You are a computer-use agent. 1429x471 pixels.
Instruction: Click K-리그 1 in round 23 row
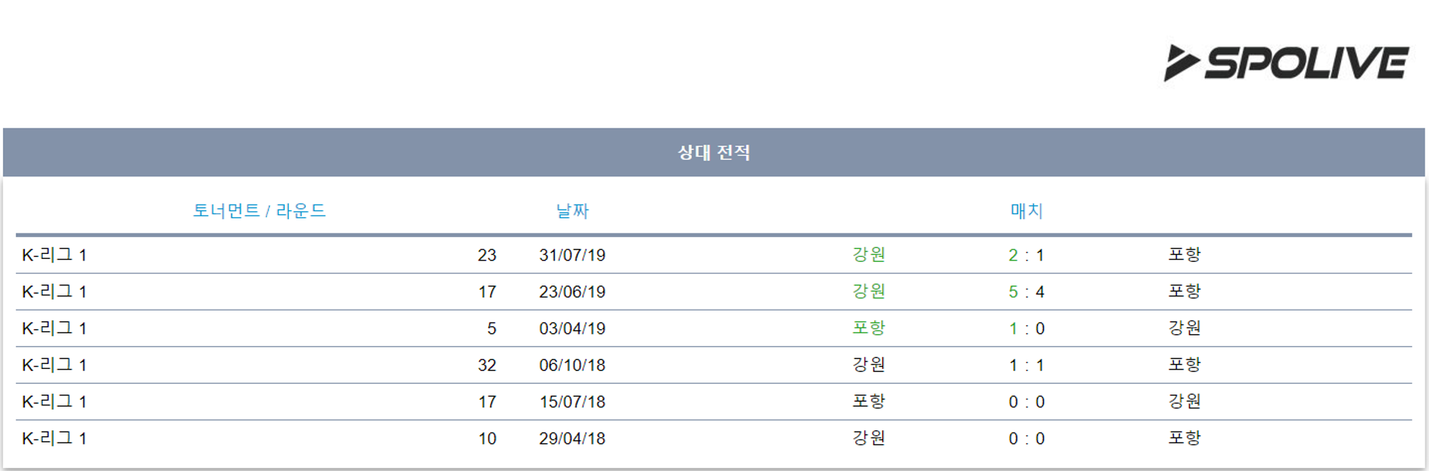coord(54,255)
